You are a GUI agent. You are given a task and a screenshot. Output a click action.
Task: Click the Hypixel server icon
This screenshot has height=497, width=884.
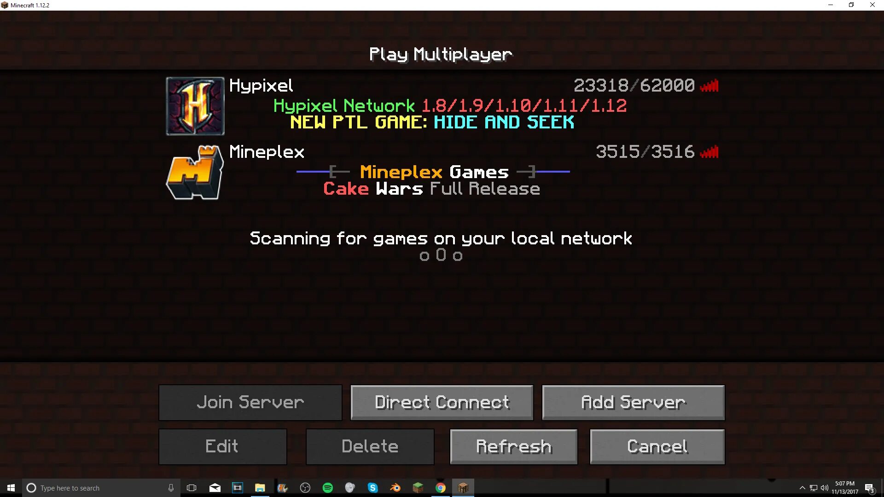(x=195, y=105)
